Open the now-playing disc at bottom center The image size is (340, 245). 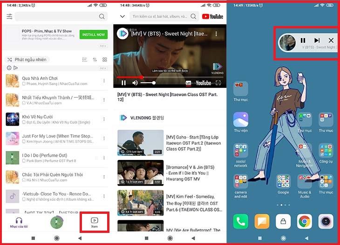(x=57, y=222)
